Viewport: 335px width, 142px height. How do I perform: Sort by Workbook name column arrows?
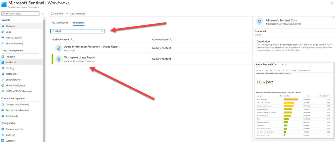(x=72, y=40)
